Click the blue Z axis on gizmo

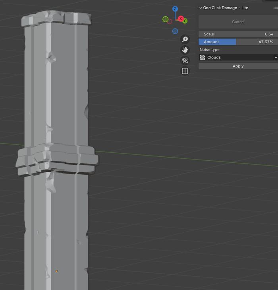point(175,9)
